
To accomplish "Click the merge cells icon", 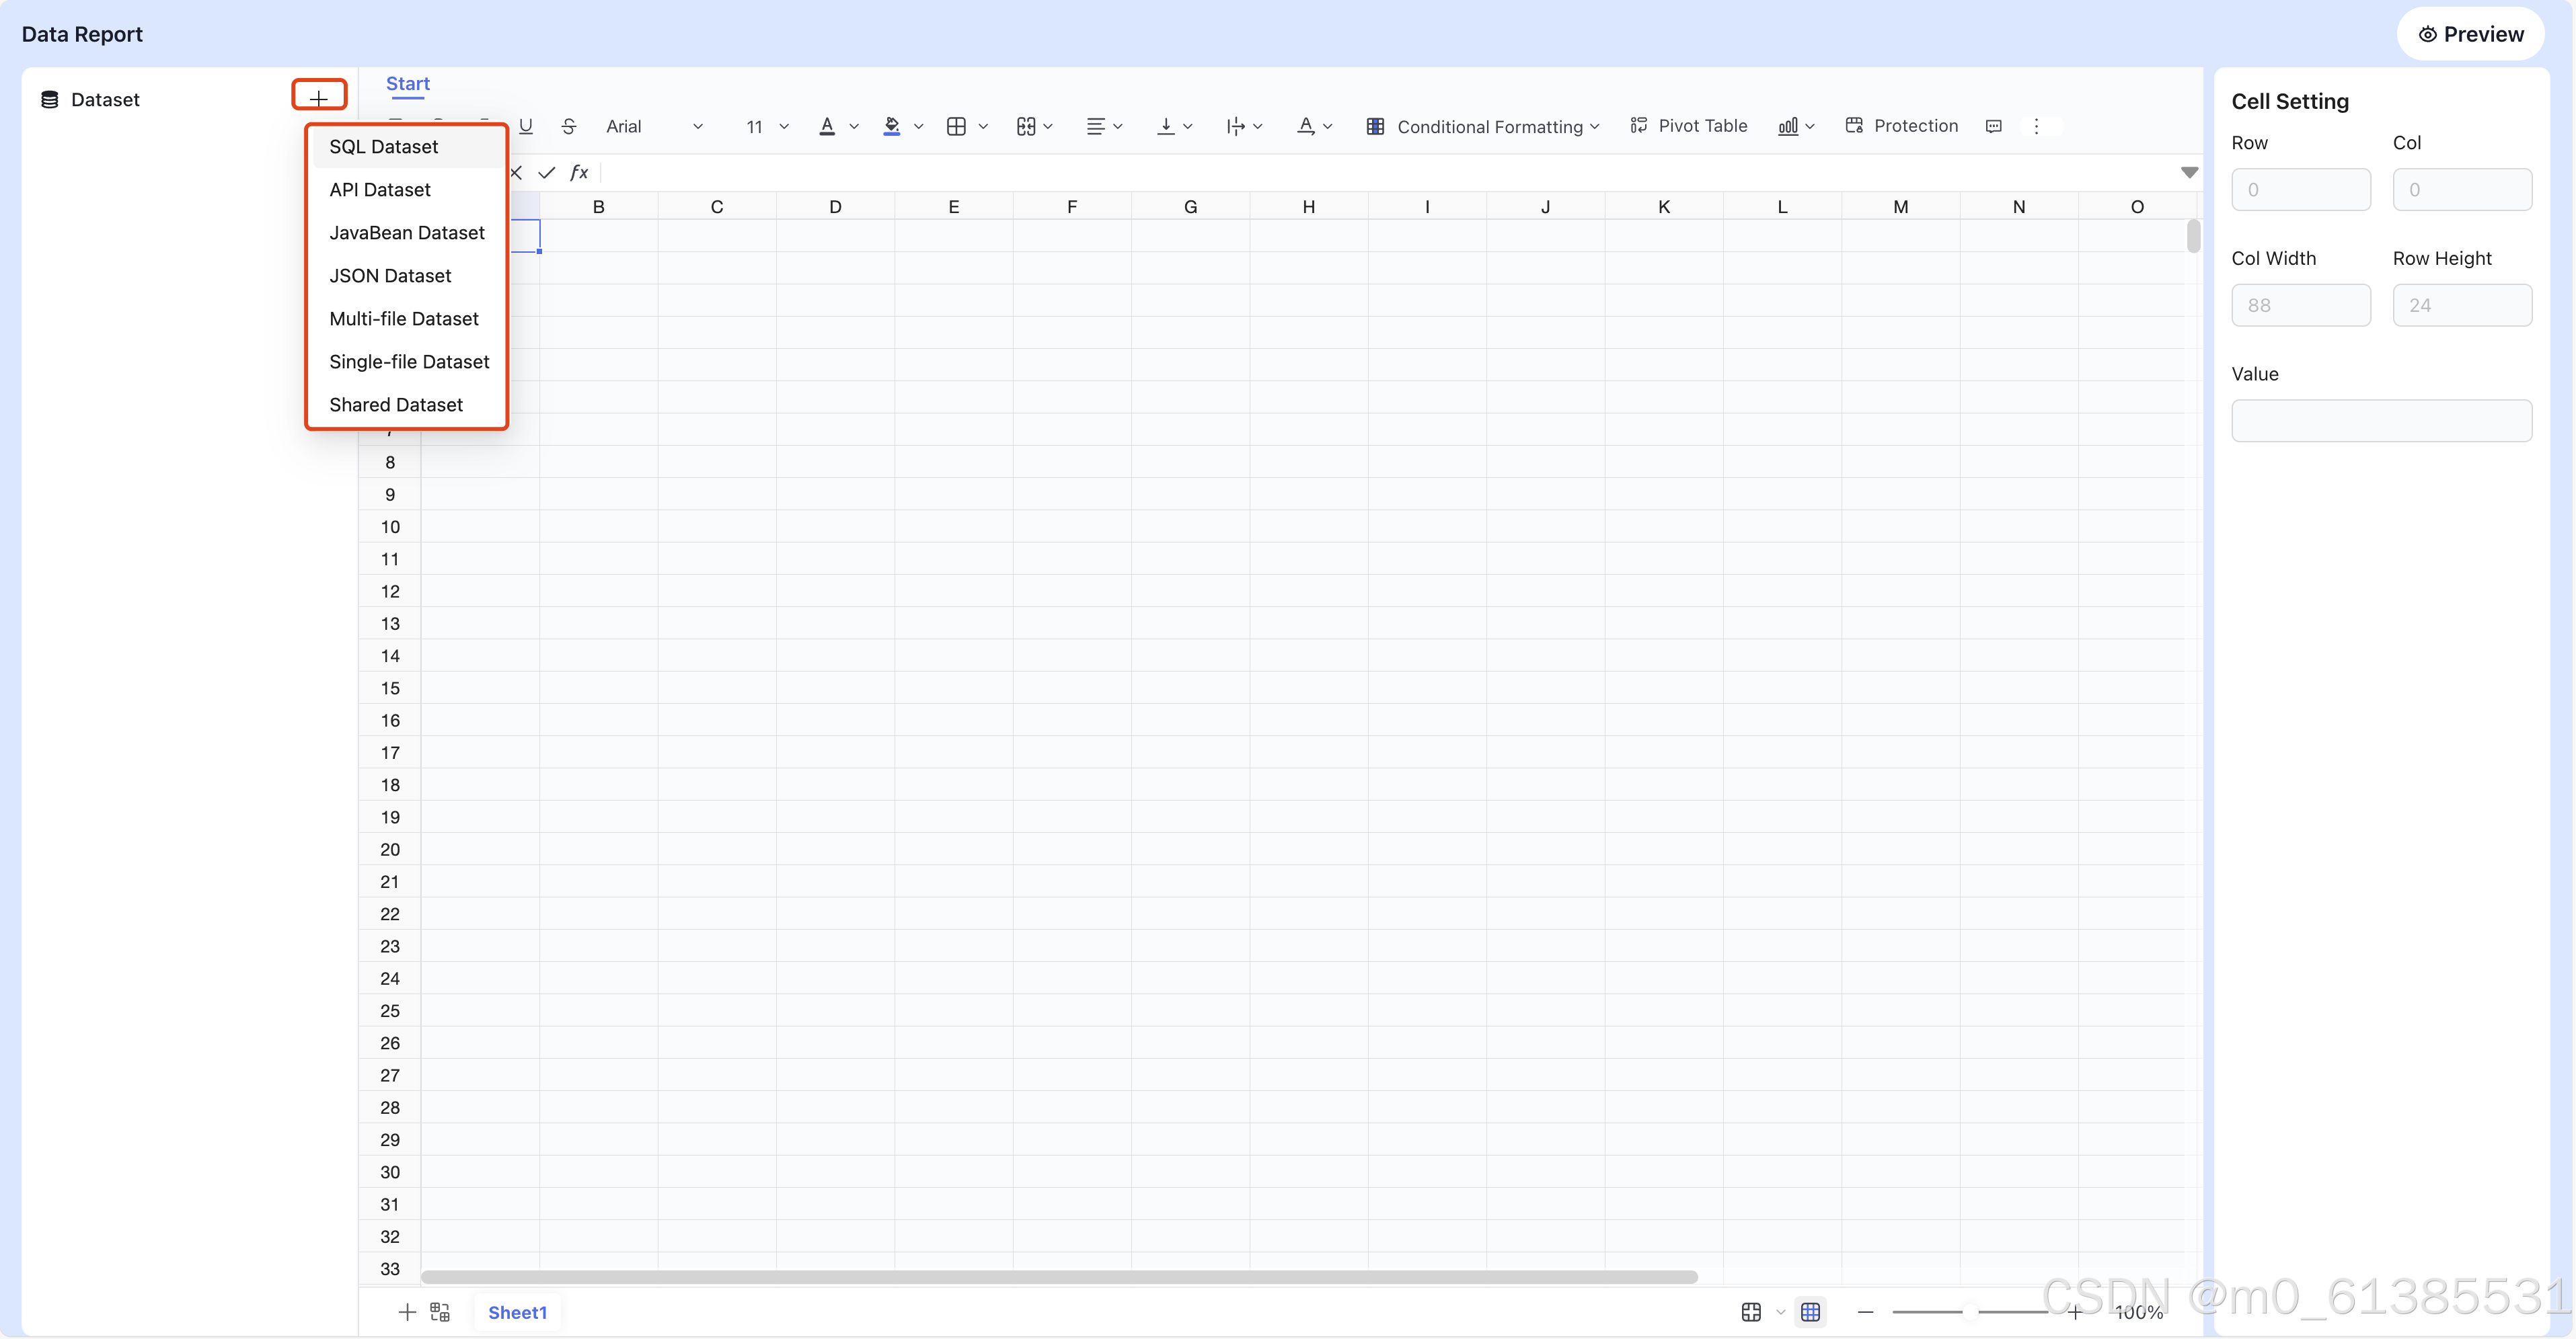I will pyautogui.click(x=1026, y=126).
